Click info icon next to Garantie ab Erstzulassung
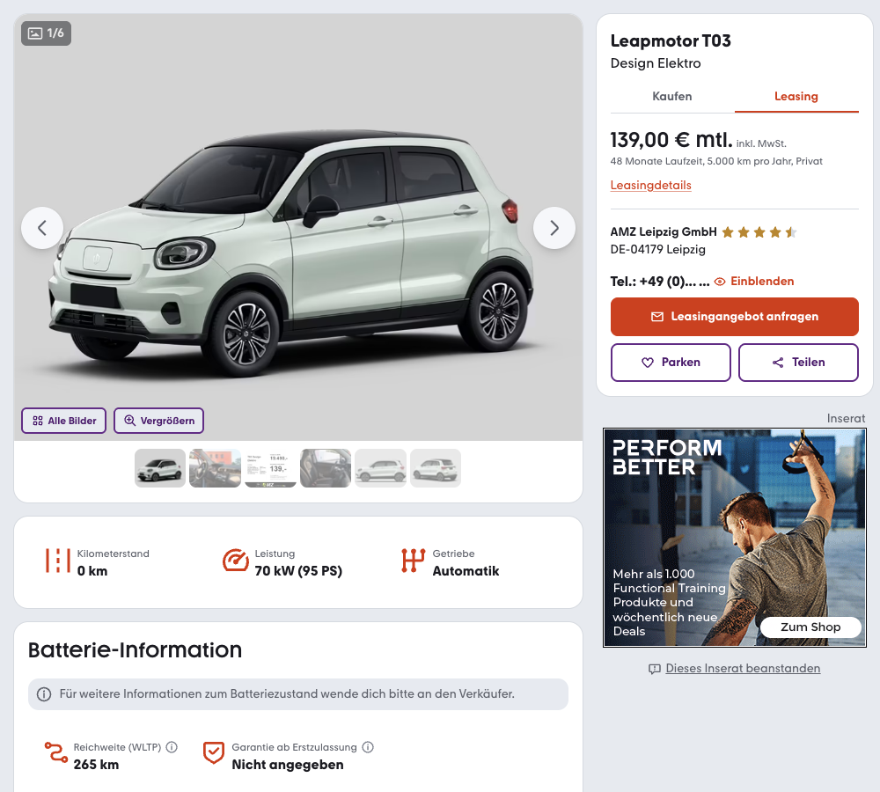This screenshot has width=880, height=792. click(368, 747)
